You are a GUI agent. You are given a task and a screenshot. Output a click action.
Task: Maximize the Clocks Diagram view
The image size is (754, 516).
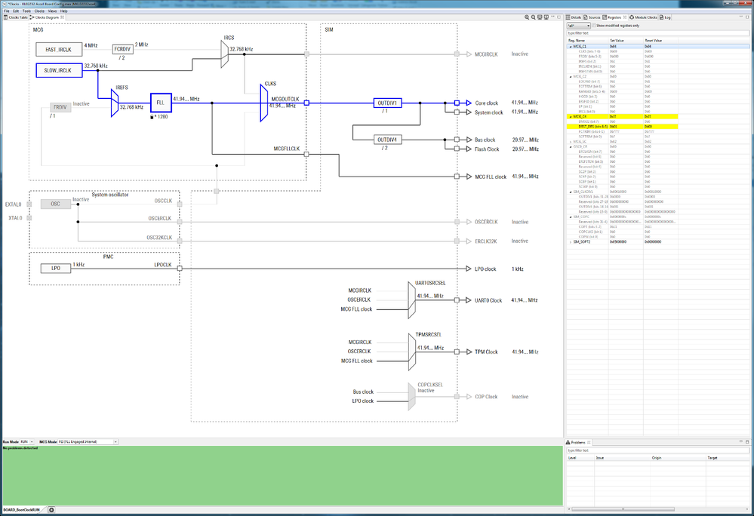point(559,17)
